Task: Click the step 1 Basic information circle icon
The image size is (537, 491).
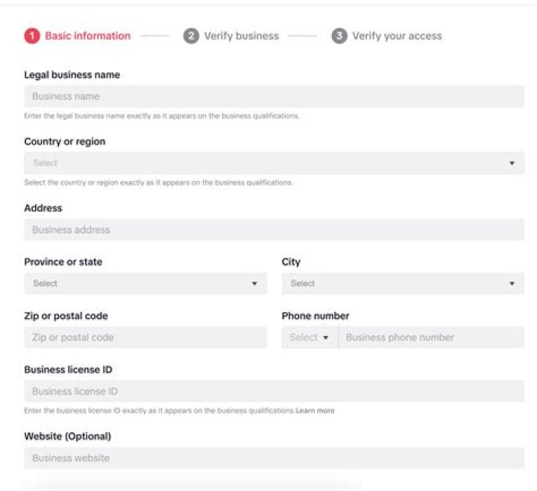Action: pyautogui.click(x=31, y=36)
